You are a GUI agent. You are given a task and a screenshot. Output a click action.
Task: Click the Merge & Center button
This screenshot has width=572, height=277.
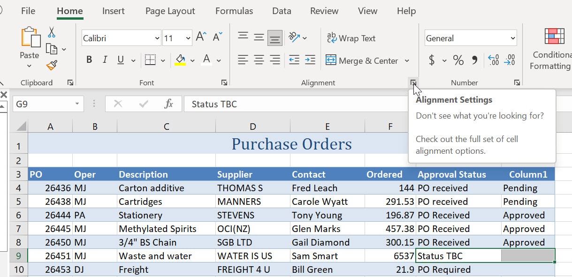pyautogui.click(x=363, y=60)
